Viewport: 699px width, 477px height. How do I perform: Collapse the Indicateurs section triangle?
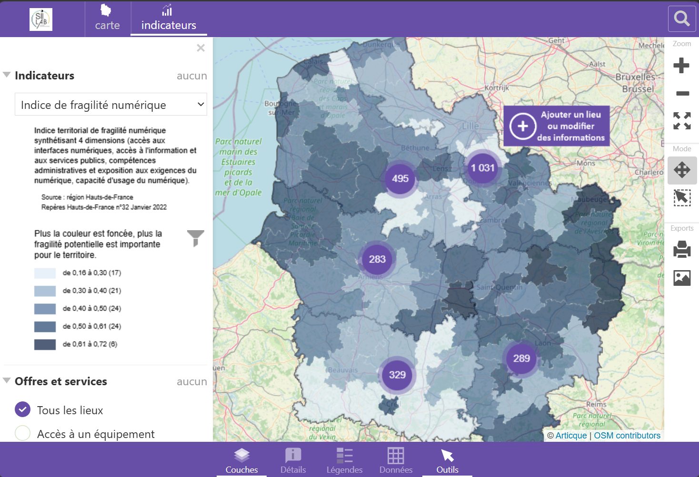tap(7, 75)
